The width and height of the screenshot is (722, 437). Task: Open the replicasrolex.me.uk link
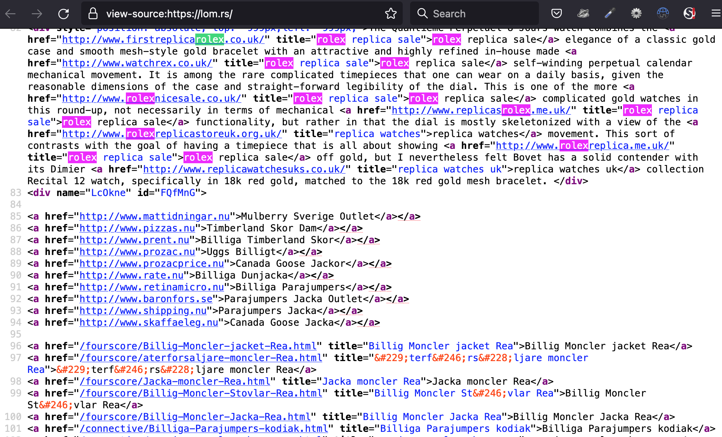click(481, 110)
